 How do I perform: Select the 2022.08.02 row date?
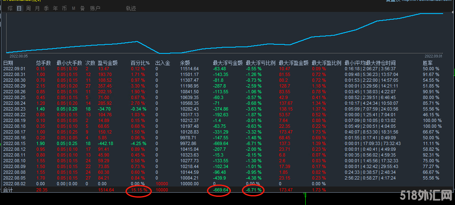(x=14, y=184)
